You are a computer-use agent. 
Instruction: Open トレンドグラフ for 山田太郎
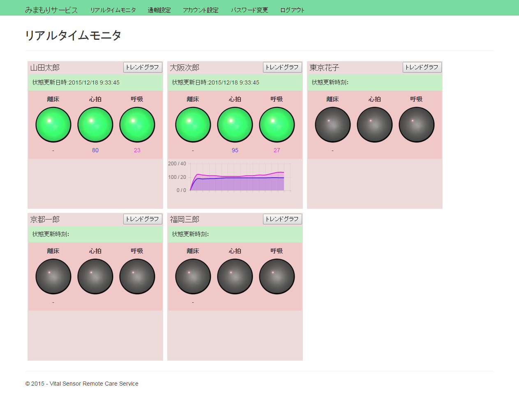[143, 67]
